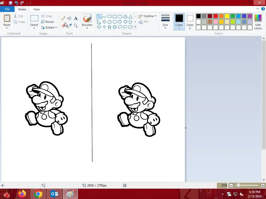Click the vertical scrollbar down arrow
The width and height of the screenshot is (266, 199).
[x=264, y=180]
